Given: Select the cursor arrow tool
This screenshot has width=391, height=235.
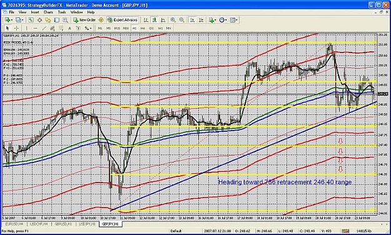Looking at the screenshot, I should click(8, 28).
